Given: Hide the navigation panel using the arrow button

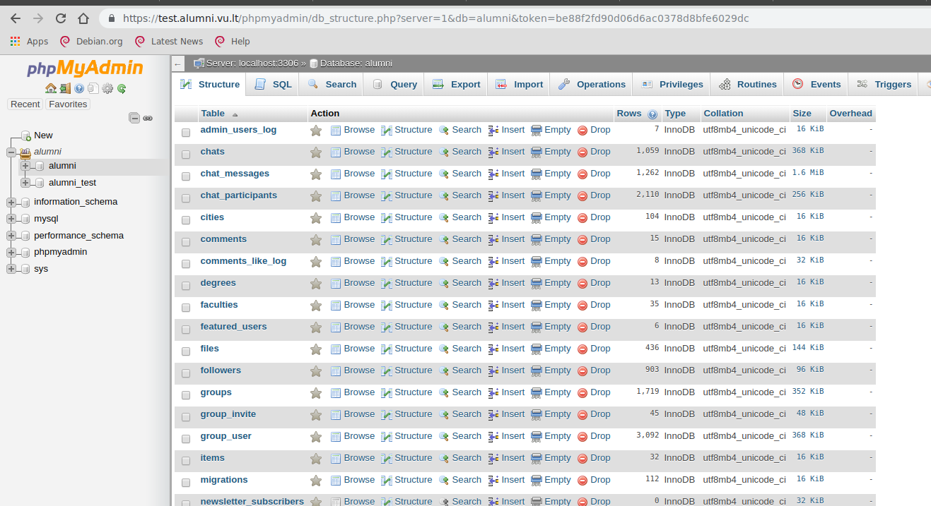Looking at the screenshot, I should (x=178, y=64).
